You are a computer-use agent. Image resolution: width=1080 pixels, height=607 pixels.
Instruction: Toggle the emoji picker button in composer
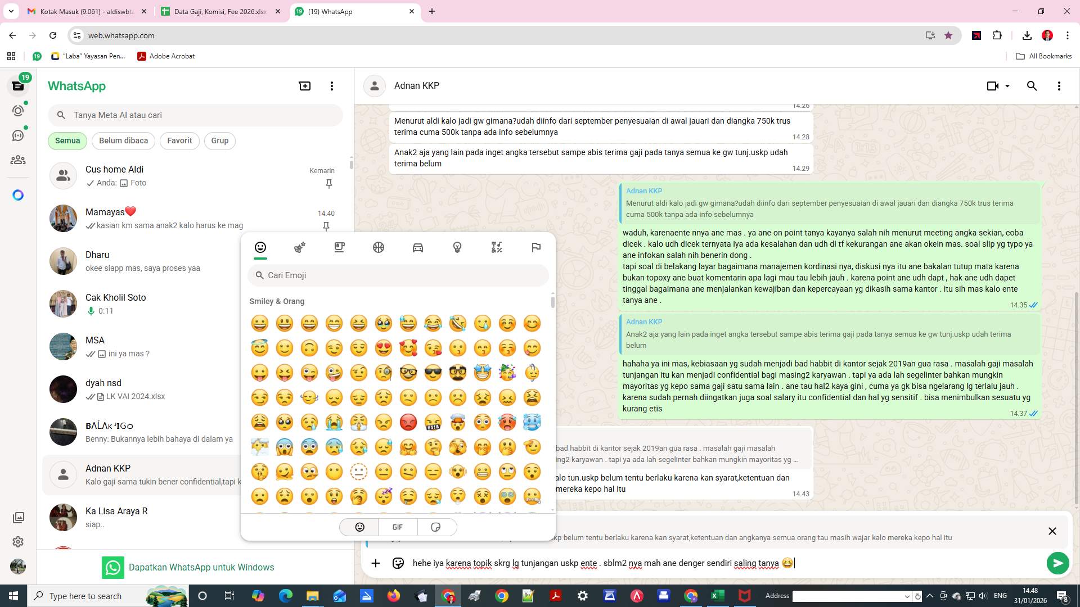pos(398,563)
